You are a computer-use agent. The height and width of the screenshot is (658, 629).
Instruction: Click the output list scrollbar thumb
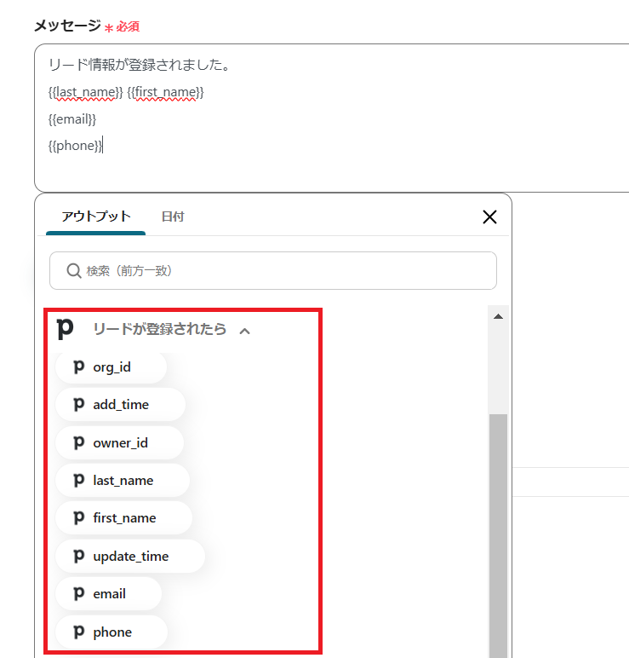[498, 536]
